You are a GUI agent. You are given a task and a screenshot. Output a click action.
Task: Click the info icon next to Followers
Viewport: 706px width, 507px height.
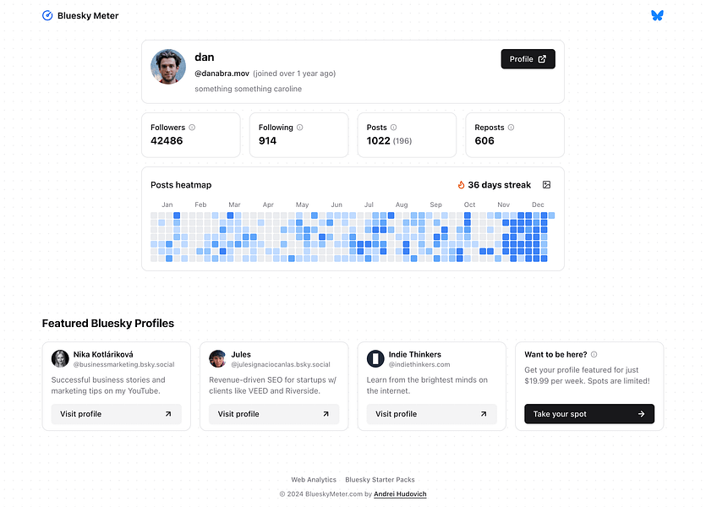pyautogui.click(x=192, y=128)
